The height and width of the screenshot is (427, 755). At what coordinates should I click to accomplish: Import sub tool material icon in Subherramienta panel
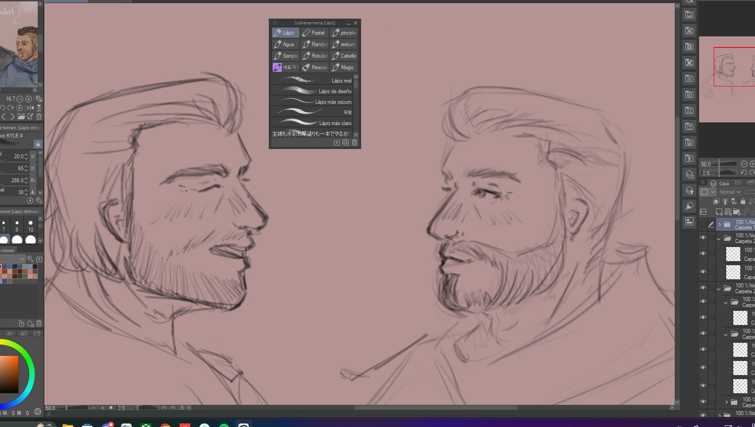tap(337, 142)
